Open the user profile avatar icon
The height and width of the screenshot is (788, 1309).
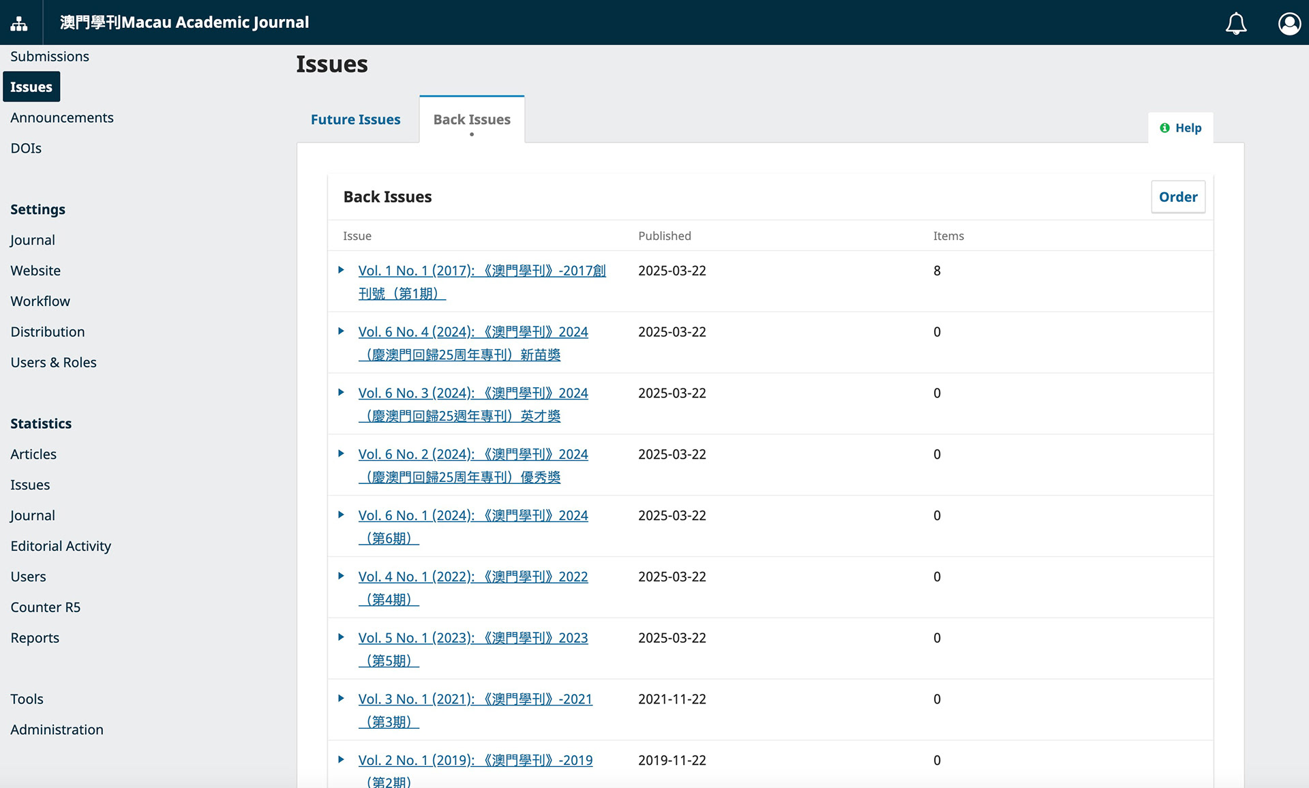point(1289,23)
